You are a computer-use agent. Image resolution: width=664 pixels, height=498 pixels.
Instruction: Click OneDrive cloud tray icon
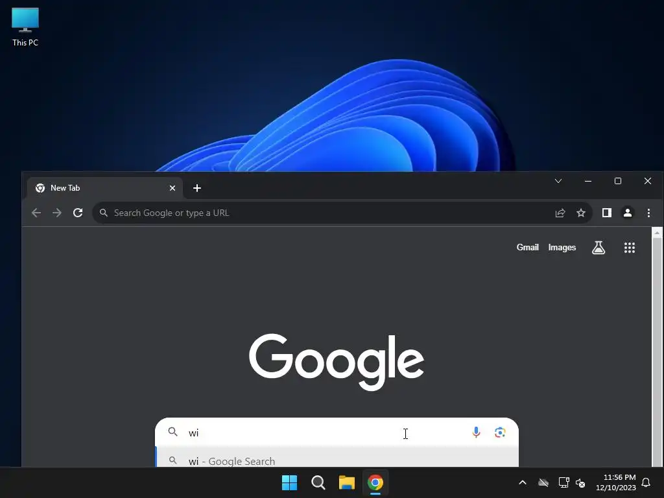click(x=543, y=482)
